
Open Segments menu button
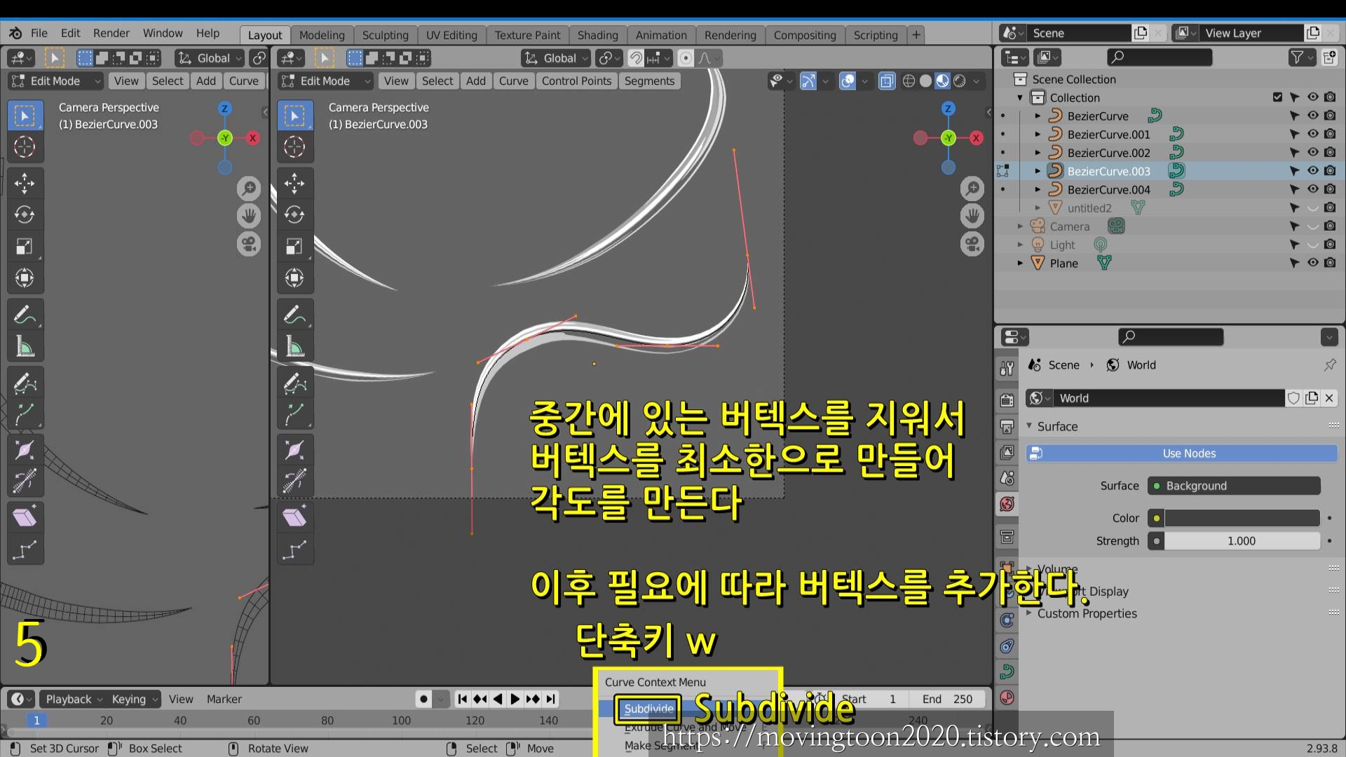tap(649, 81)
